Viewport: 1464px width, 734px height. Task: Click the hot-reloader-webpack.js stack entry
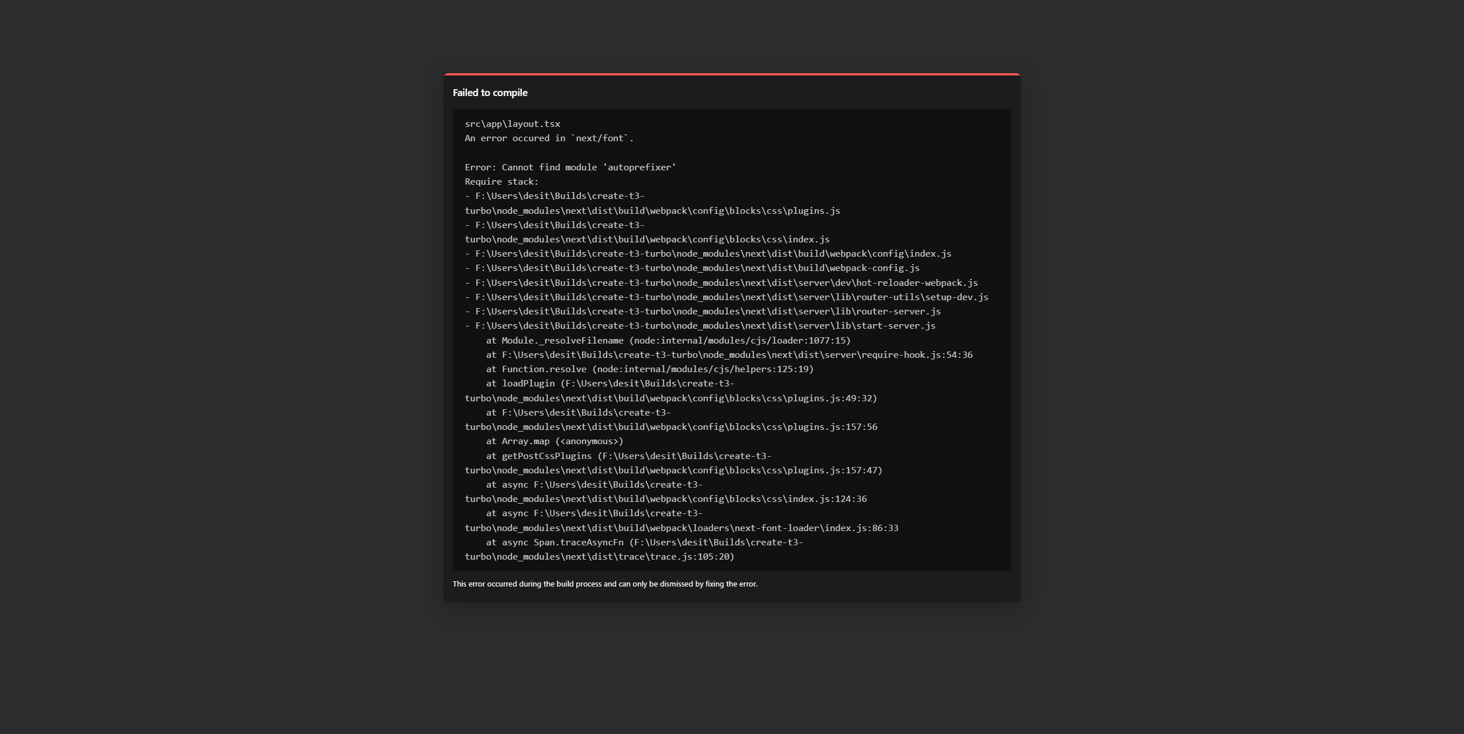click(721, 283)
